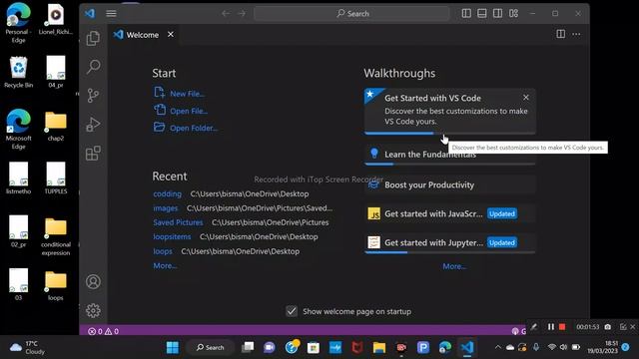Close the Welcome tab
The image size is (639, 359).
[x=171, y=34]
